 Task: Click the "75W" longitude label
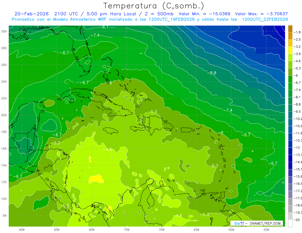[x=127, y=230]
